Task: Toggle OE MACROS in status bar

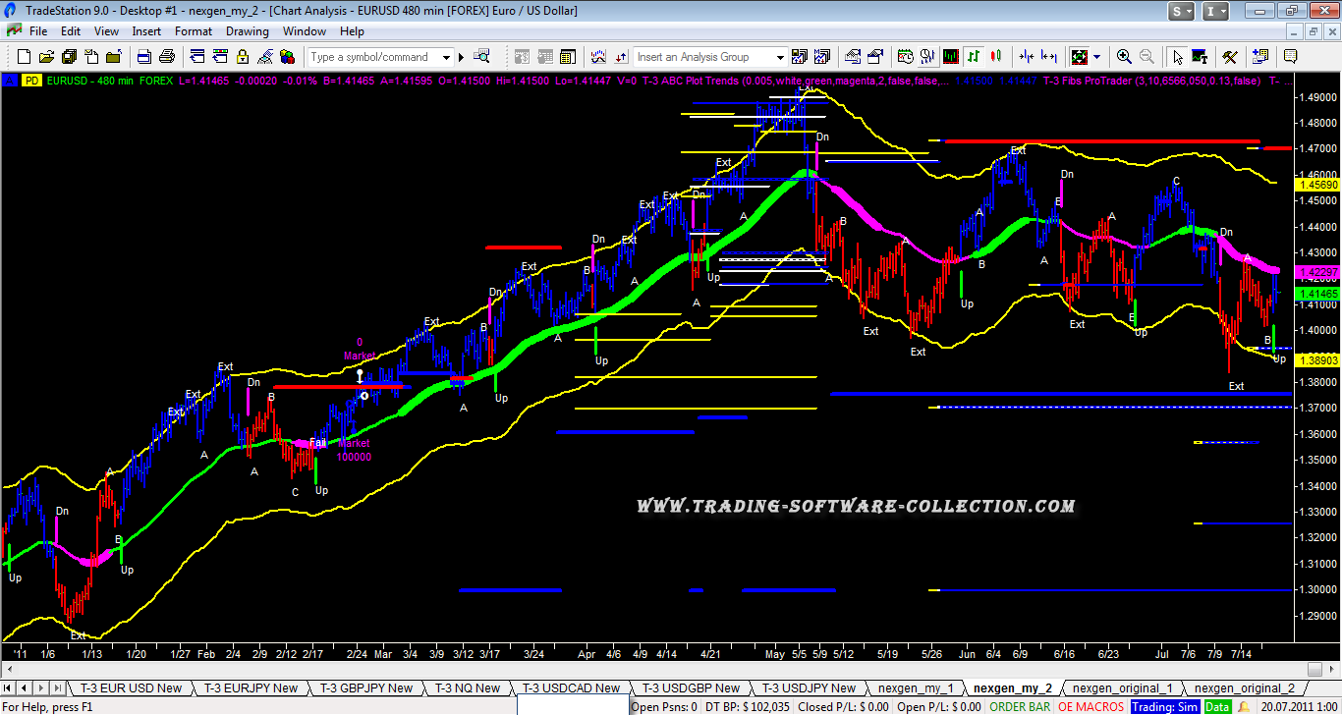Action: tap(1090, 707)
